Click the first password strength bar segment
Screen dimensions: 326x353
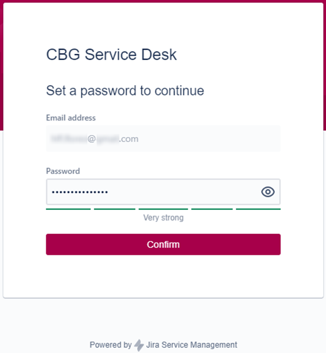(x=68, y=209)
